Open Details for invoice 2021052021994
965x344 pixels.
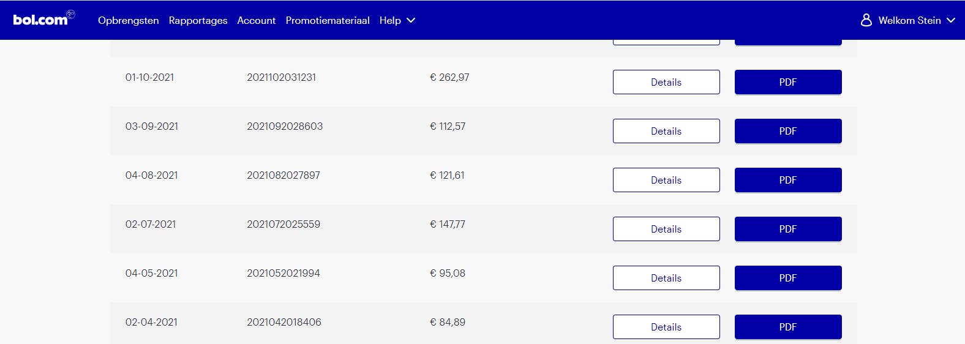666,278
